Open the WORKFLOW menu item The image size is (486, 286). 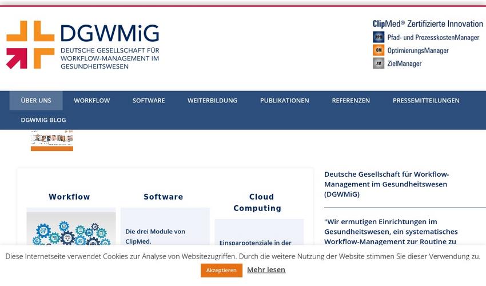pos(91,101)
